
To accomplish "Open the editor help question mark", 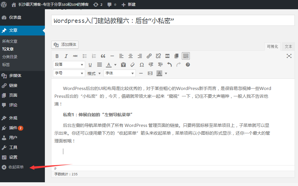I will coord(188,65).
